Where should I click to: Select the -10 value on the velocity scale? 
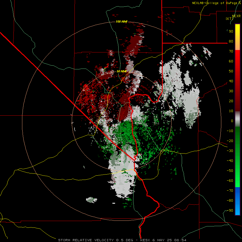tap(230, 131)
